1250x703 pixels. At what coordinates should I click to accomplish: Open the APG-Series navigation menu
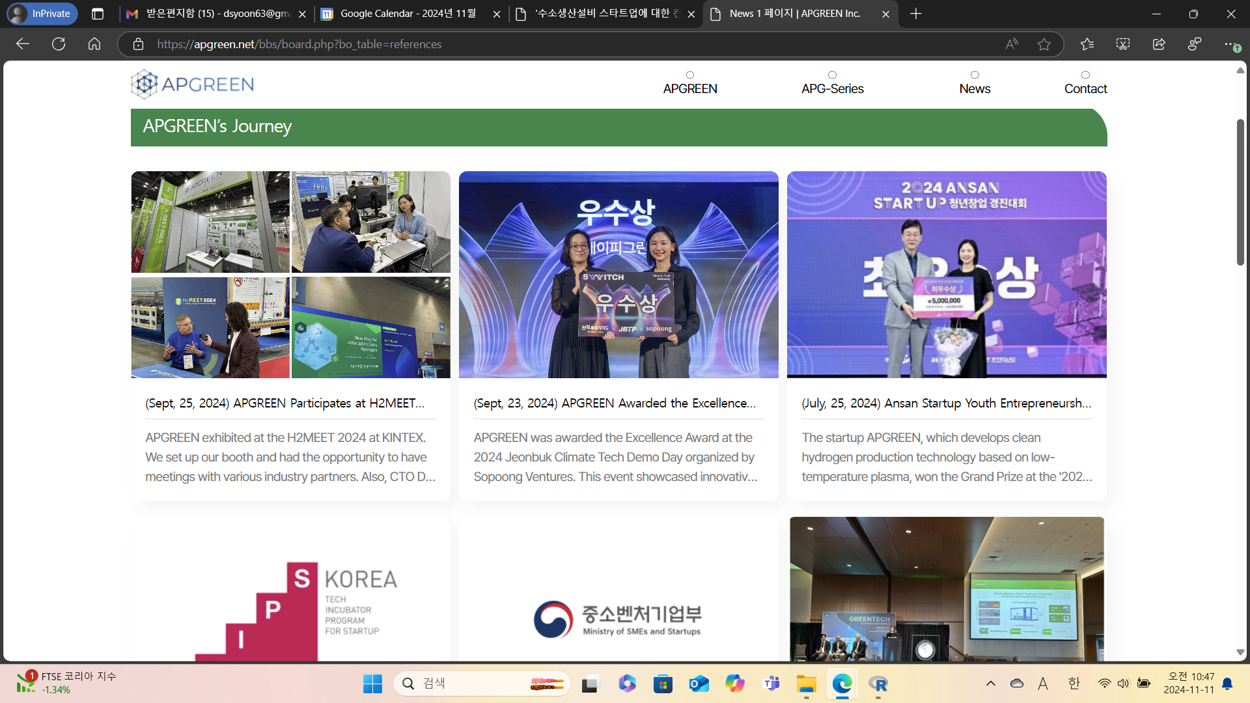tap(832, 89)
